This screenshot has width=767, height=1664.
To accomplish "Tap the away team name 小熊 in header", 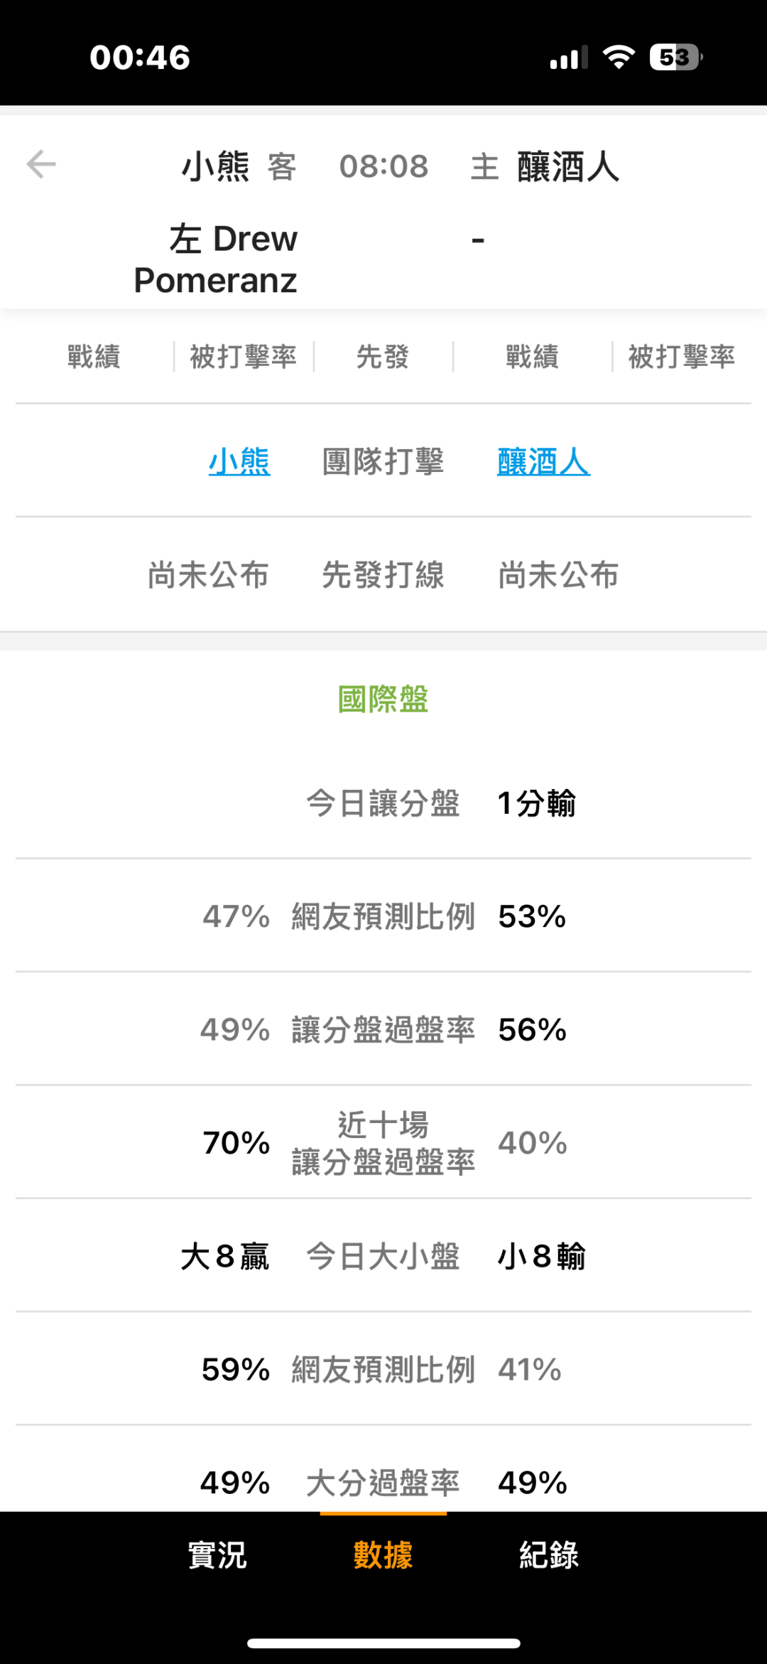I will (216, 167).
